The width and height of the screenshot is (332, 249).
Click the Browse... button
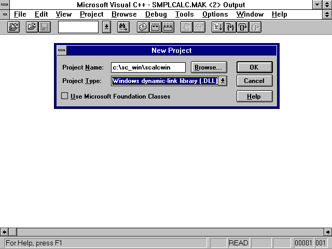[209, 67]
